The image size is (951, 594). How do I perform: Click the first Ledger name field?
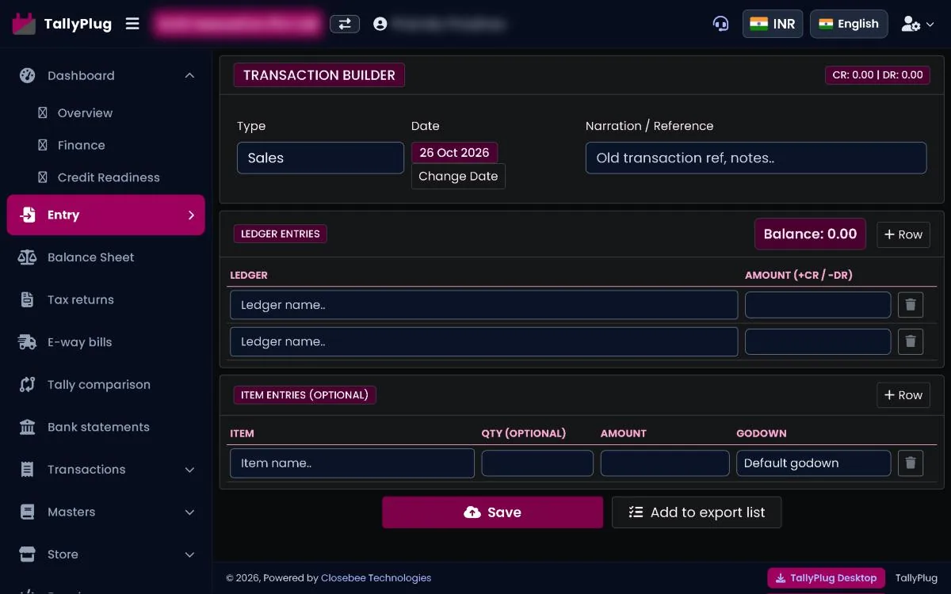pyautogui.click(x=483, y=305)
